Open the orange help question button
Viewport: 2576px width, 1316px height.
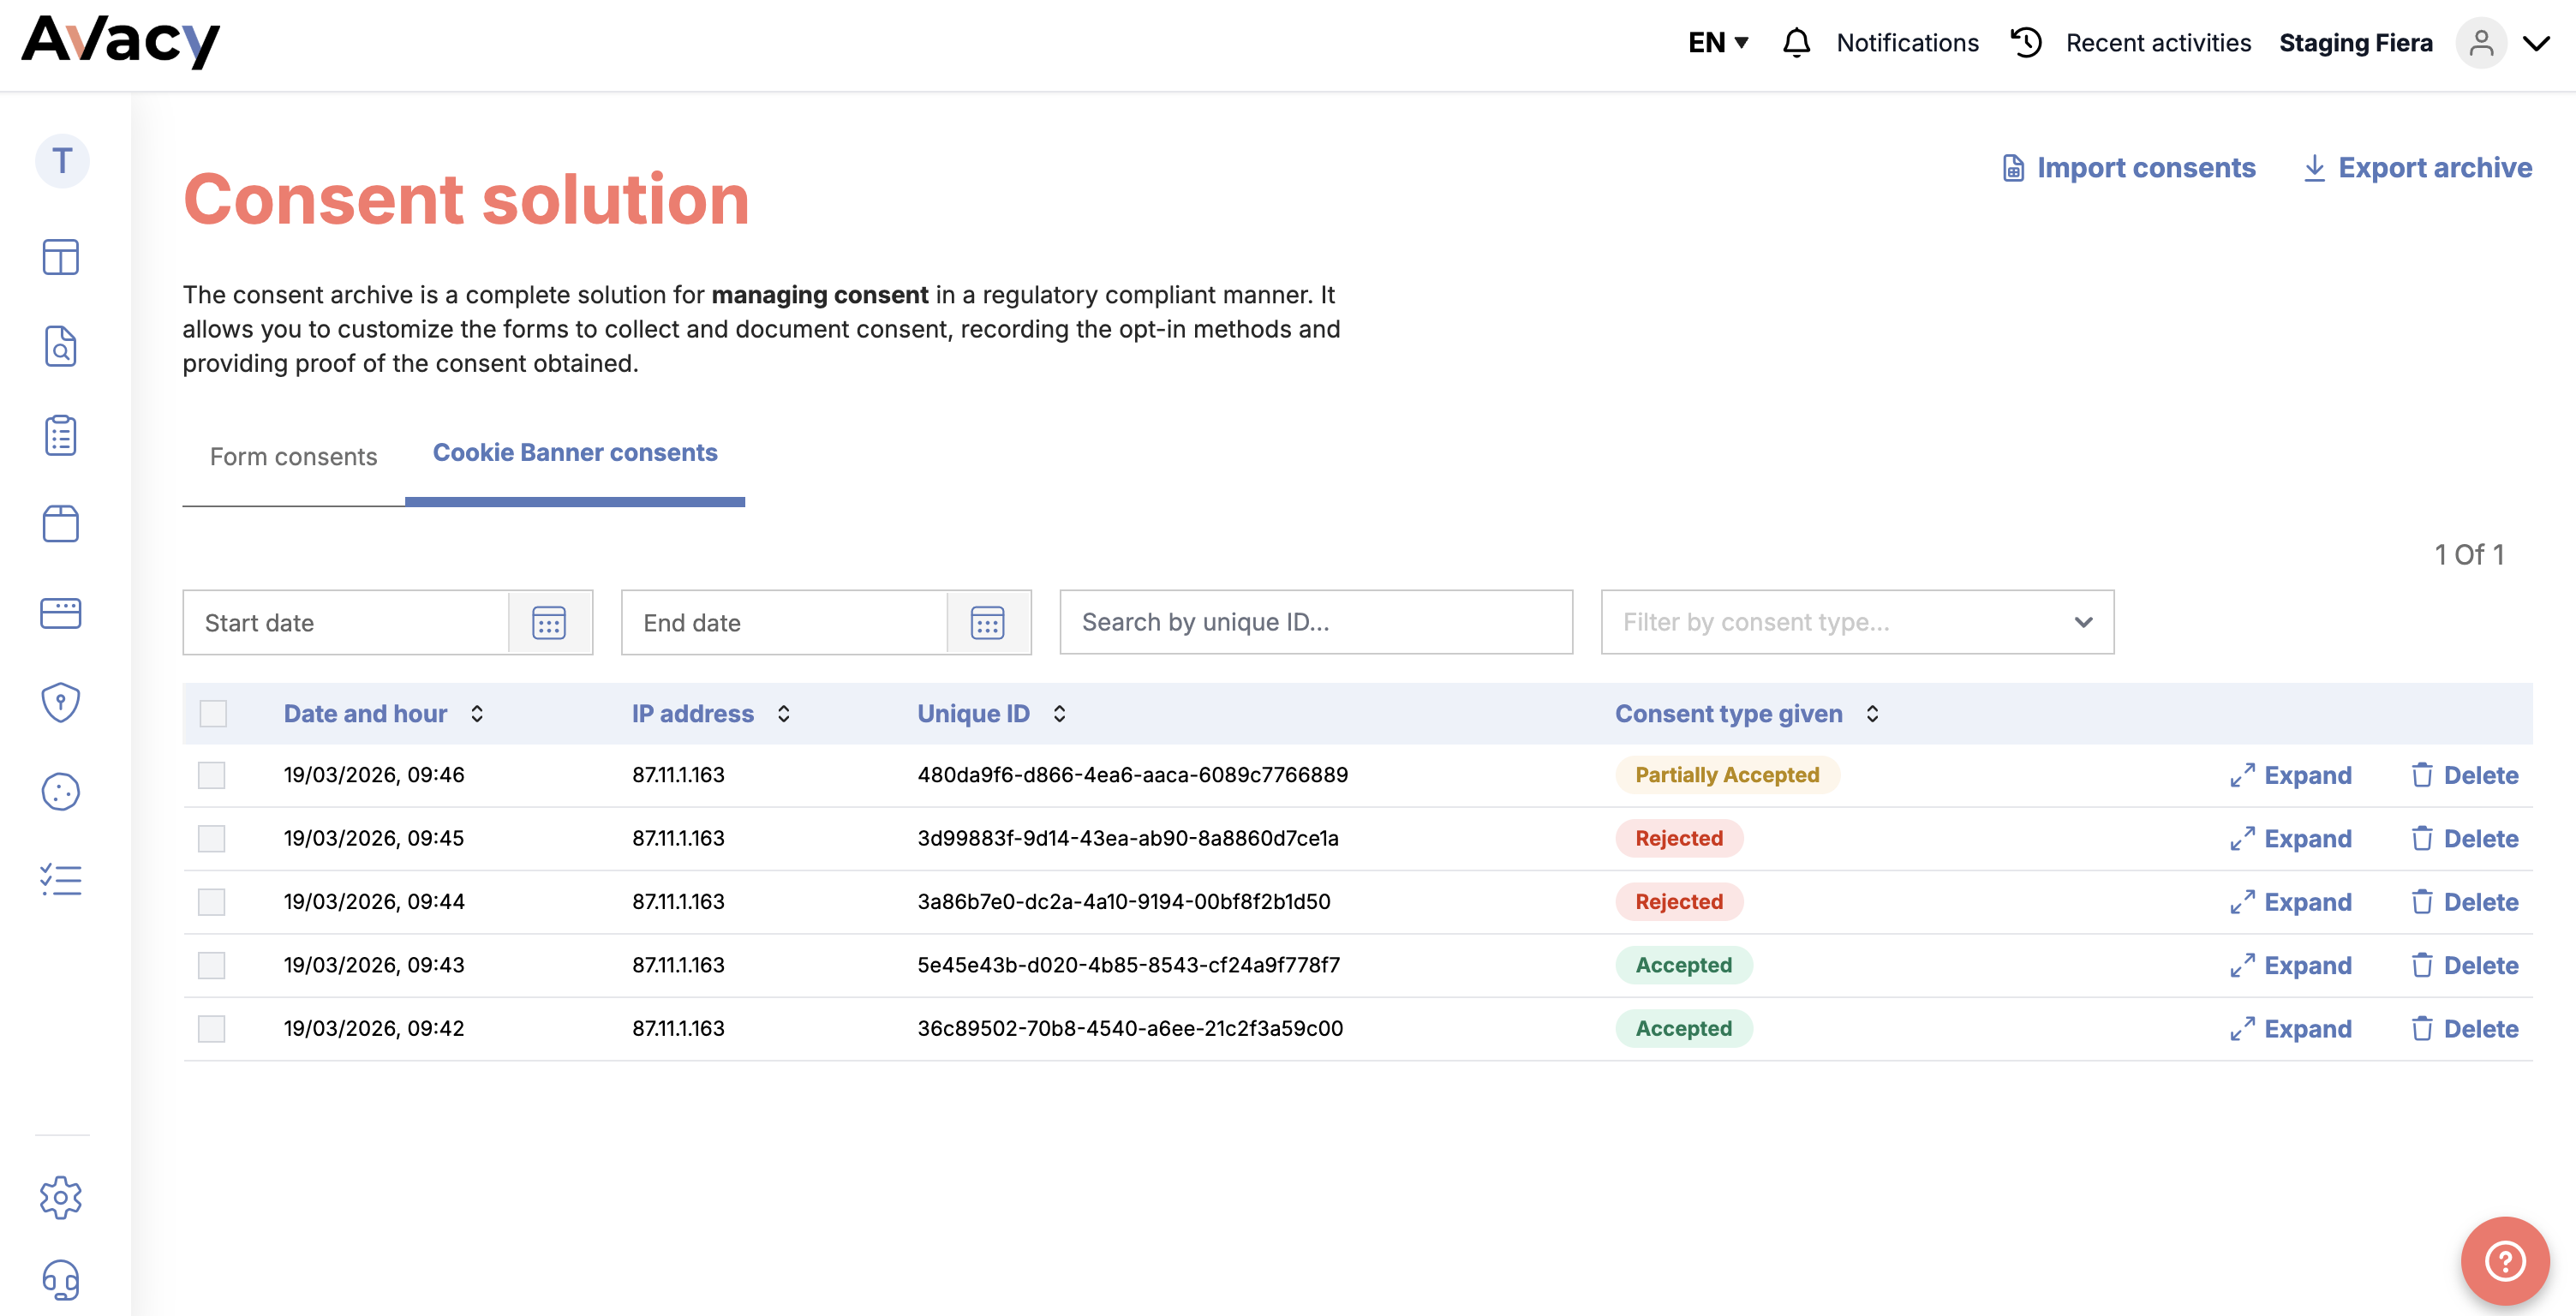(2504, 1260)
